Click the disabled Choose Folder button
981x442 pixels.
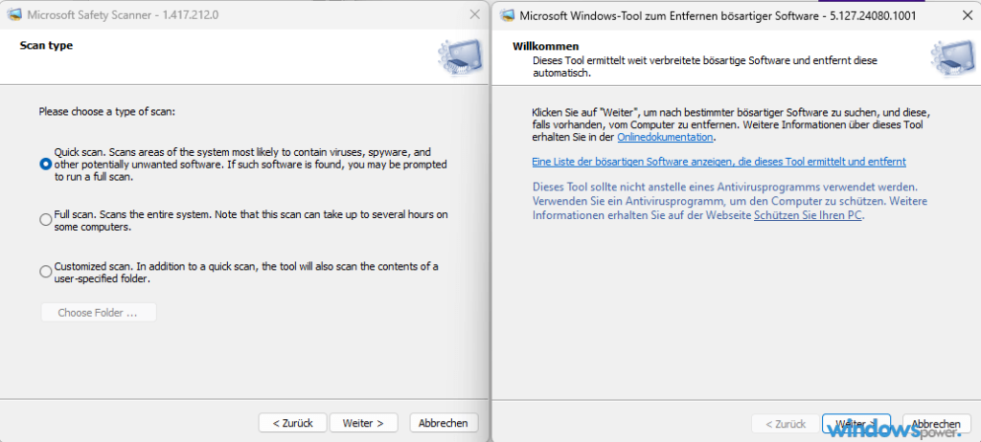pyautogui.click(x=99, y=313)
